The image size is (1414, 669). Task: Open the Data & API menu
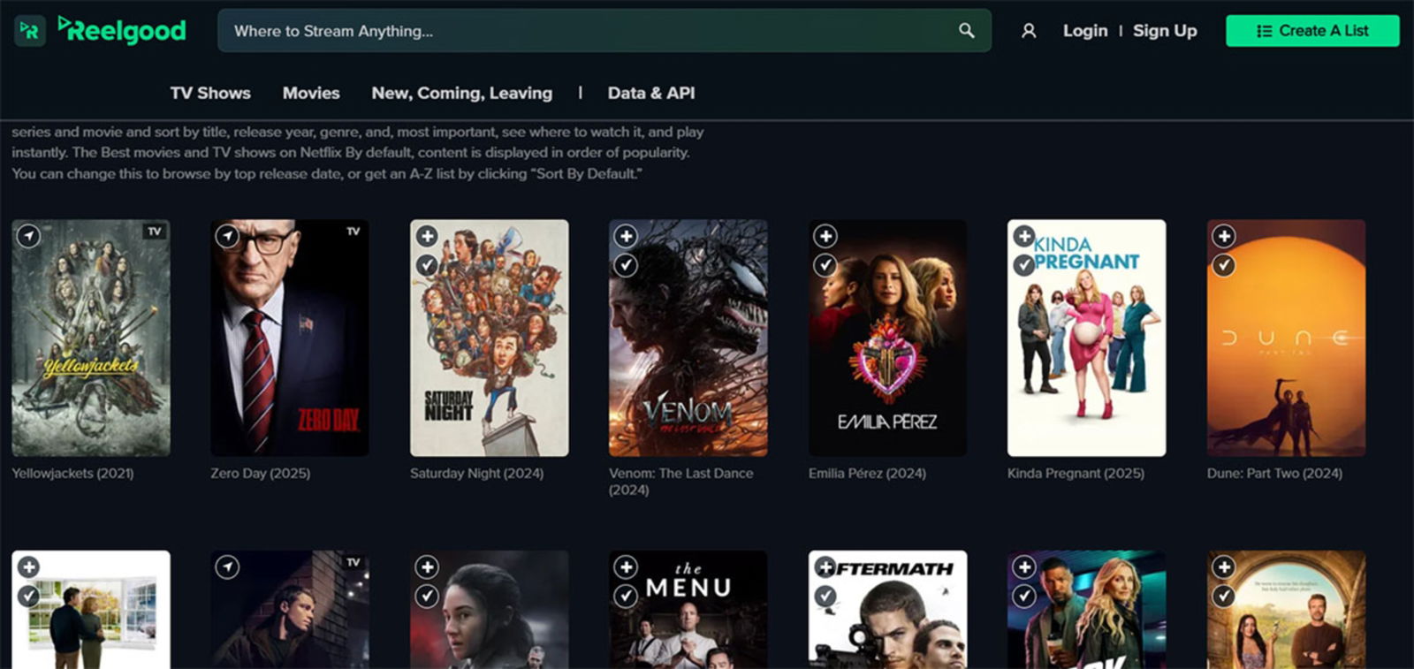click(651, 93)
